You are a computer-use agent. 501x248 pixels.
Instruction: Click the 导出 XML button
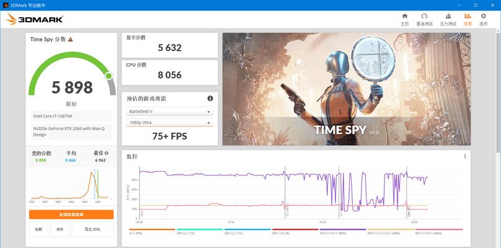[93, 229]
